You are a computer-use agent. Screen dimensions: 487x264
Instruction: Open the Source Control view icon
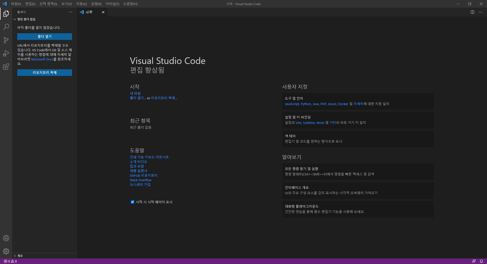[6, 40]
